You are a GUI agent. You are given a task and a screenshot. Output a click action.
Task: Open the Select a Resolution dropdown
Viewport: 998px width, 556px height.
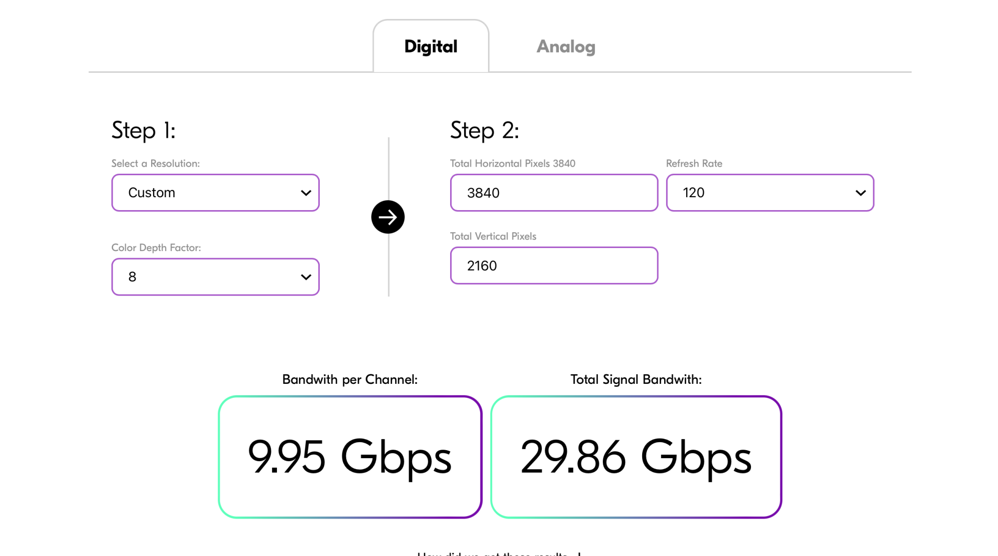click(215, 193)
